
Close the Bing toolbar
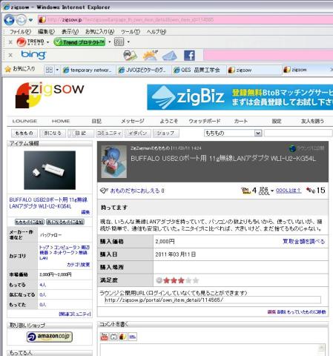pyautogui.click(x=10, y=55)
